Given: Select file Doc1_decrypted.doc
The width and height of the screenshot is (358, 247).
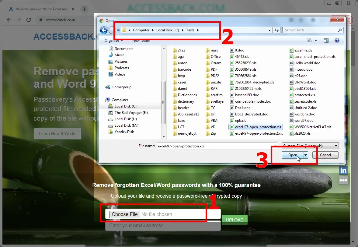Looking at the screenshot, I should (x=249, y=114).
